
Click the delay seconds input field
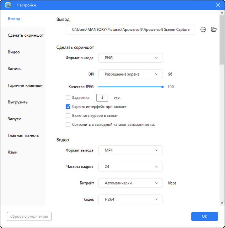tap(102, 97)
